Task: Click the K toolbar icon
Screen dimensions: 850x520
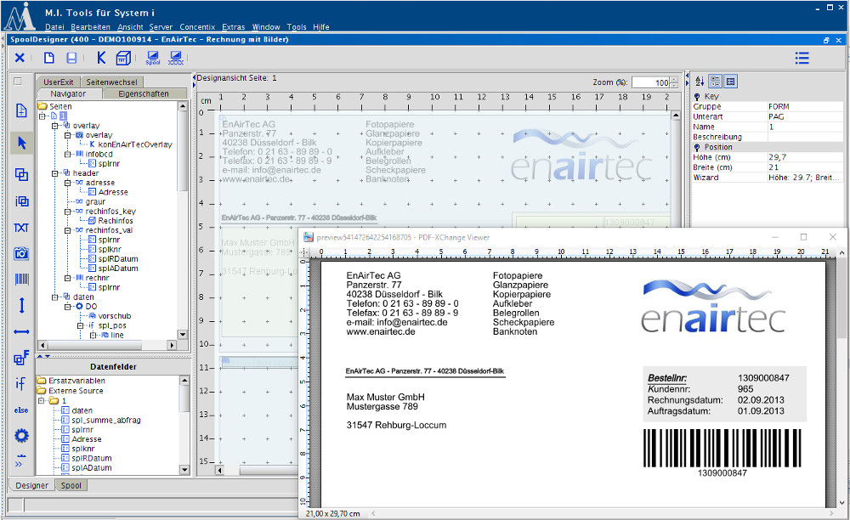Action: click(101, 58)
